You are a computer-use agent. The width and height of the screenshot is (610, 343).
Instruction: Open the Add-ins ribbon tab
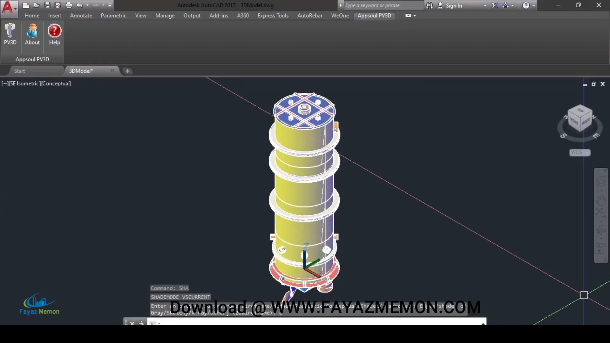point(219,16)
